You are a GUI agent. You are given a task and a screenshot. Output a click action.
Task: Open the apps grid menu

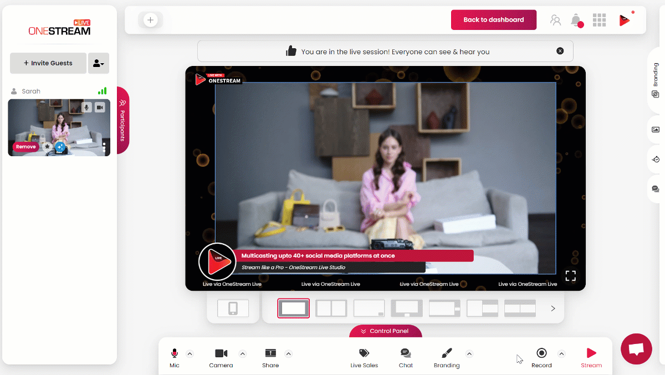pos(599,20)
